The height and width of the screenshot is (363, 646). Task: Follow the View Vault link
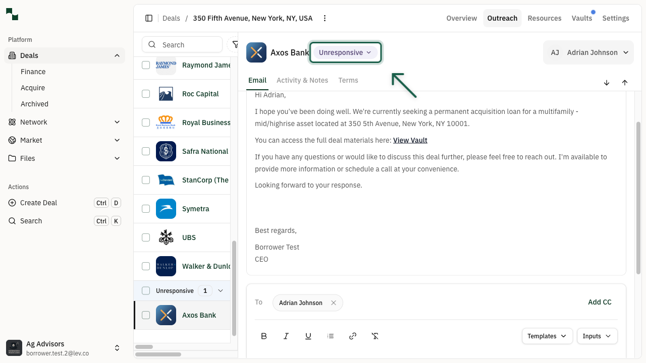pyautogui.click(x=410, y=140)
